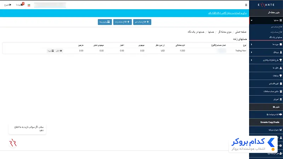Image resolution: width=283 pixels, height=159 pixels.
Task: Go to حسابها in the breadcrumb
Action: (211, 32)
